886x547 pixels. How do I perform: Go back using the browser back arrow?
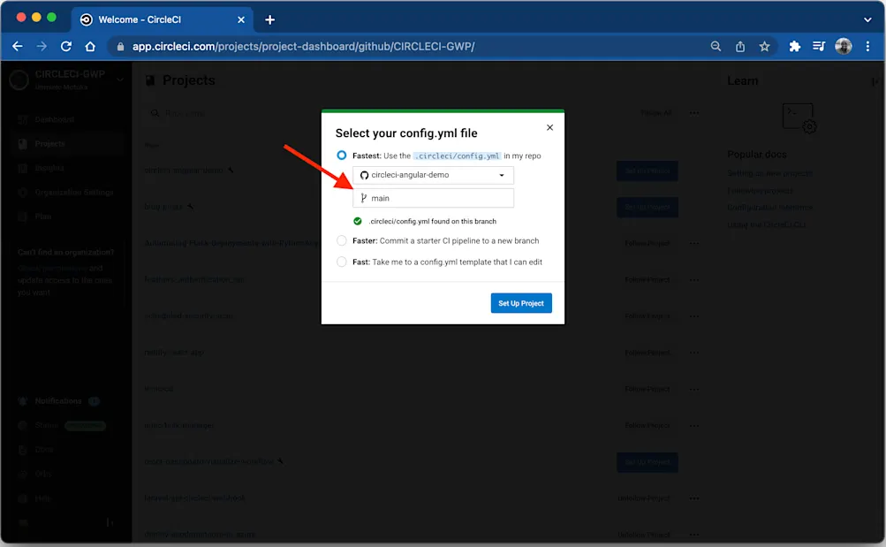[18, 46]
